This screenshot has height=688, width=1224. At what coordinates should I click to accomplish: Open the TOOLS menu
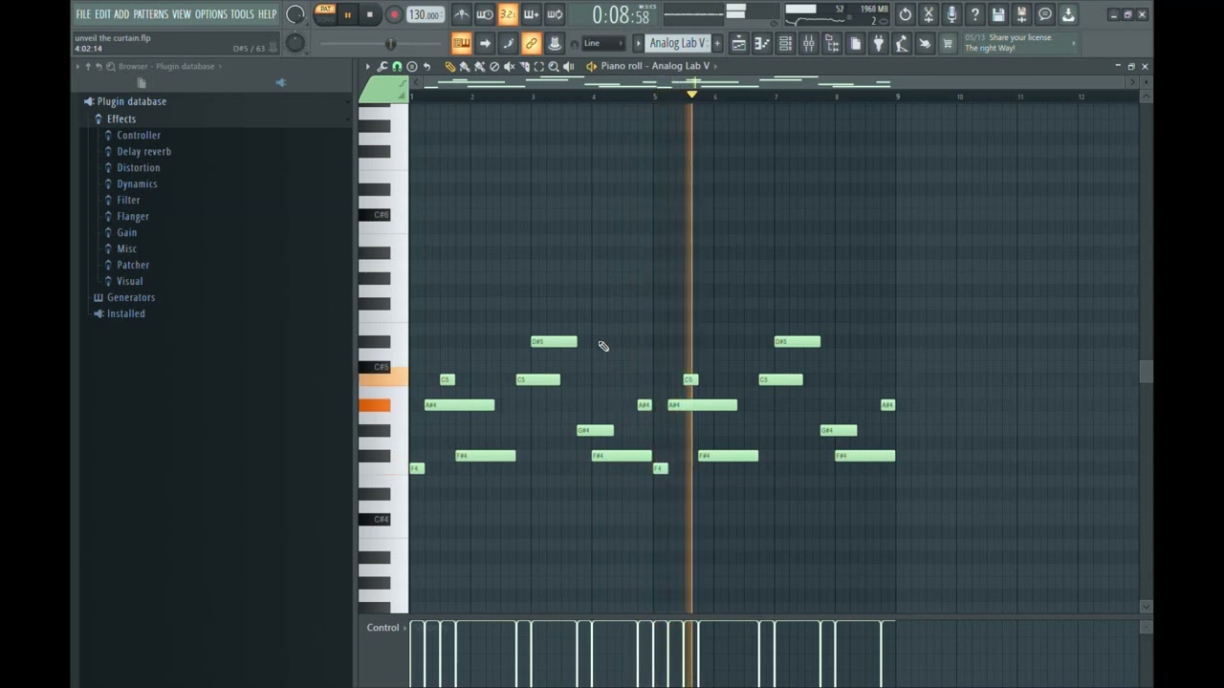[242, 14]
